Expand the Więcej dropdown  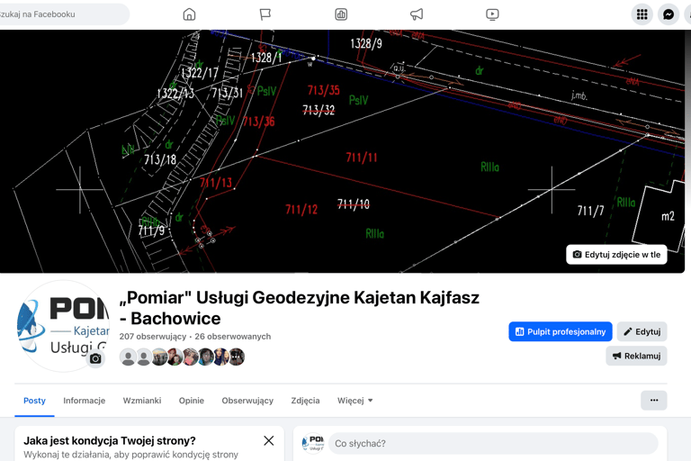click(x=355, y=401)
